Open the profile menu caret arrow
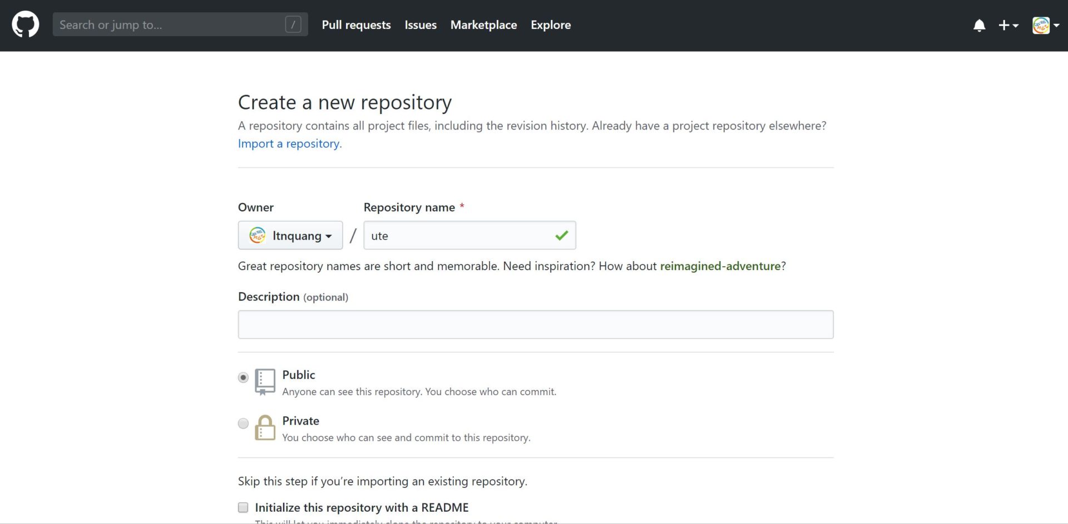Viewport: 1068px width, 524px height. tap(1056, 26)
